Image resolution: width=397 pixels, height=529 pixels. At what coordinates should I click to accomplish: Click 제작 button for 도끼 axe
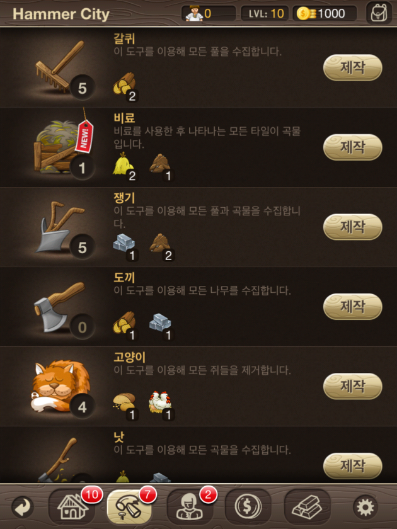(353, 306)
